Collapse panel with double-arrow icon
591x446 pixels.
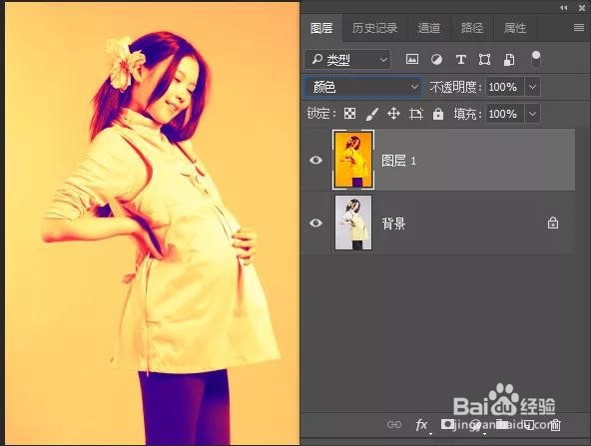[564, 8]
